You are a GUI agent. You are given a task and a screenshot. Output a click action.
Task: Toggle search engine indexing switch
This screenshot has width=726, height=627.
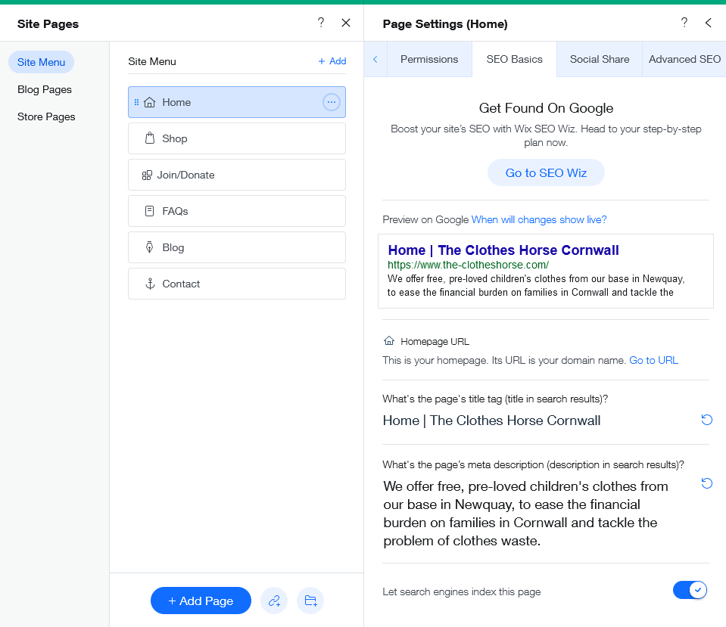click(690, 590)
